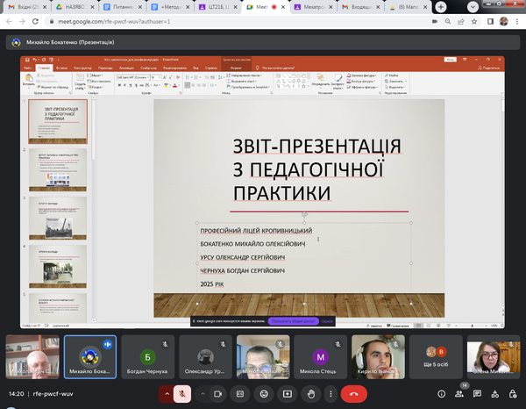
Task: Select Богдан Чернуха participant tile
Action: pyautogui.click(x=147, y=355)
